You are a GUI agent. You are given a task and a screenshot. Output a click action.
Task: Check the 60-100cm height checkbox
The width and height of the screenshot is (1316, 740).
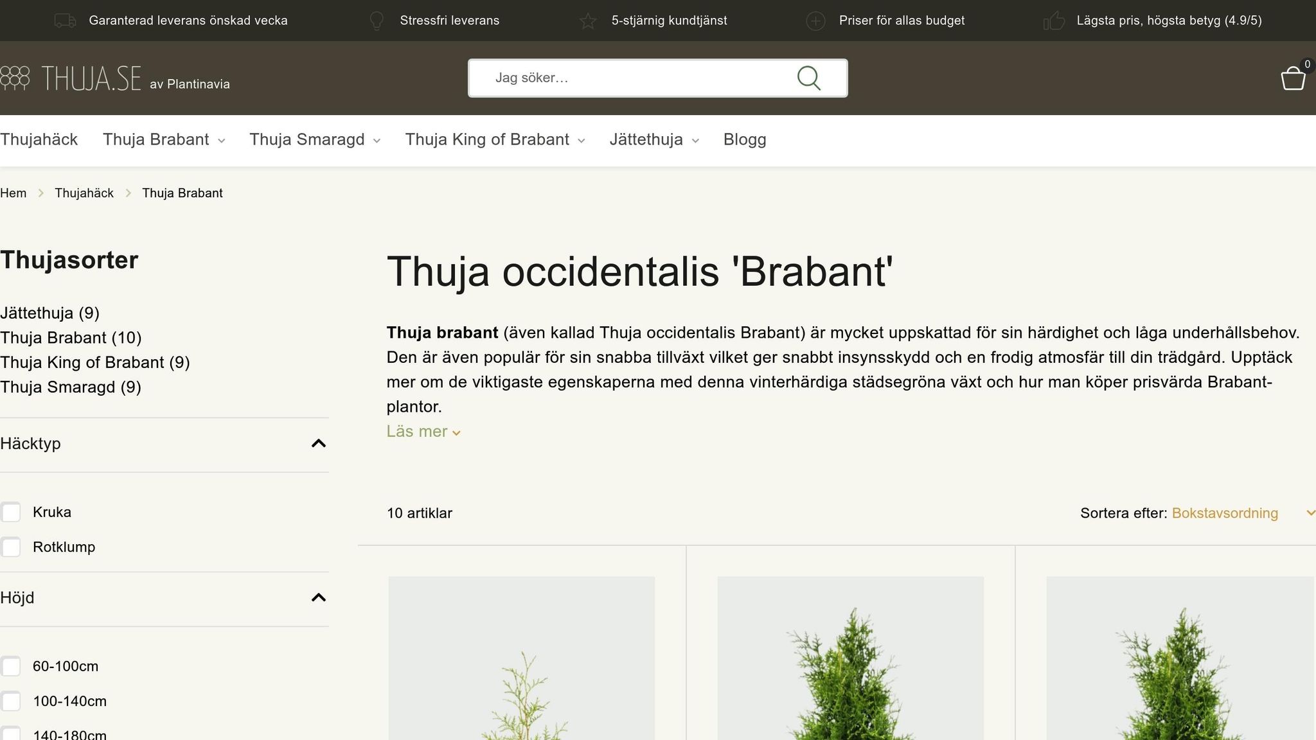coord(11,667)
